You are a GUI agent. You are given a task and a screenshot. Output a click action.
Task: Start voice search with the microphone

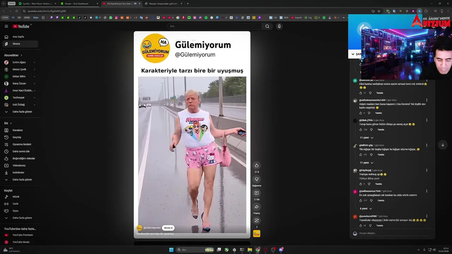click(279, 26)
